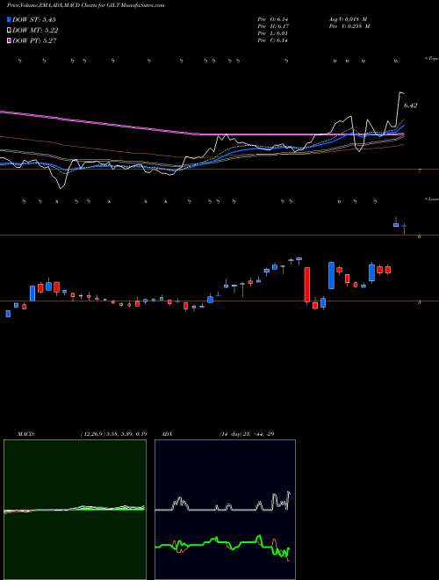Select the 'DOW PT: 5.27' legend text
Screen dimensions: 439x580
34,40
